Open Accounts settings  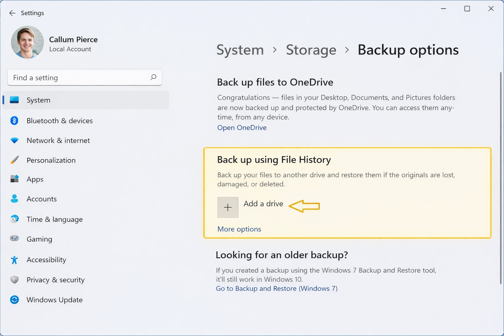tap(42, 199)
